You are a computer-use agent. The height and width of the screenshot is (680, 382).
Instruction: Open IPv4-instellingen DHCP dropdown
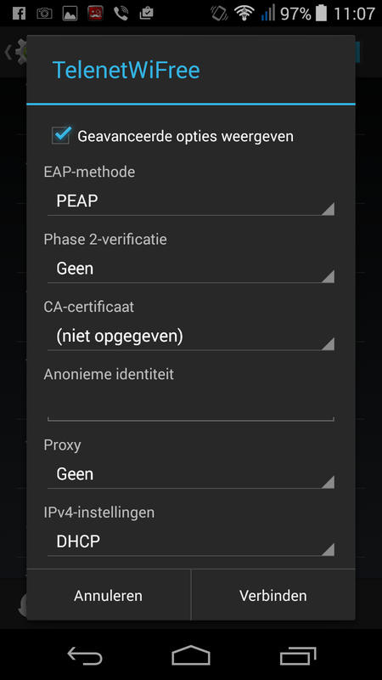(190, 541)
